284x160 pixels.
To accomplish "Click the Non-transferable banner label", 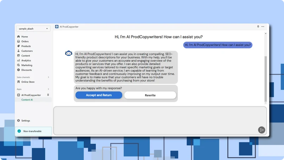I will point(32,131).
